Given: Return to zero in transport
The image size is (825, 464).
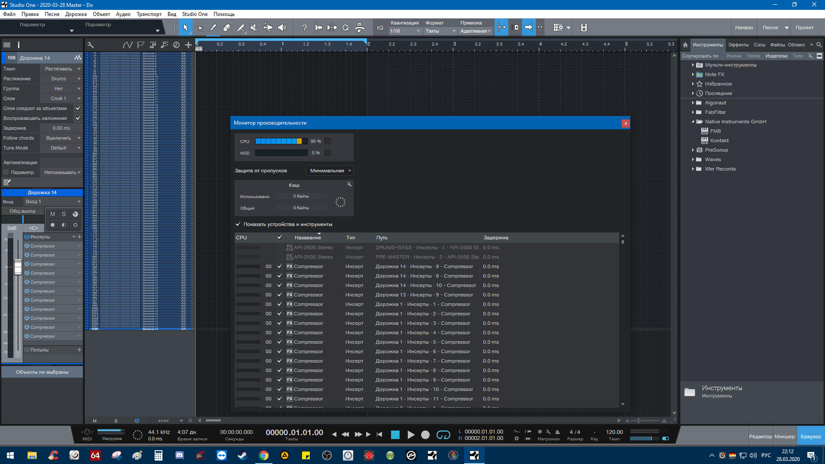Looking at the screenshot, I should [x=379, y=434].
